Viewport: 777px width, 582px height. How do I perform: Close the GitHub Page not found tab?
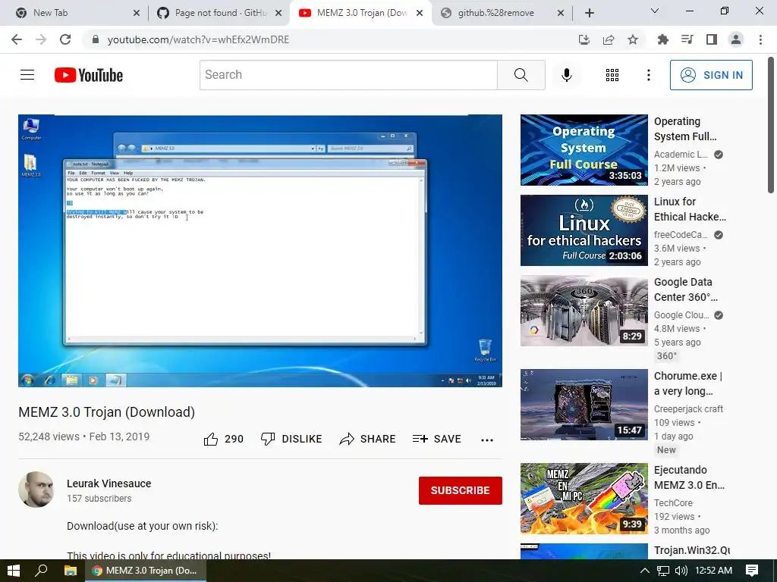pos(278,13)
